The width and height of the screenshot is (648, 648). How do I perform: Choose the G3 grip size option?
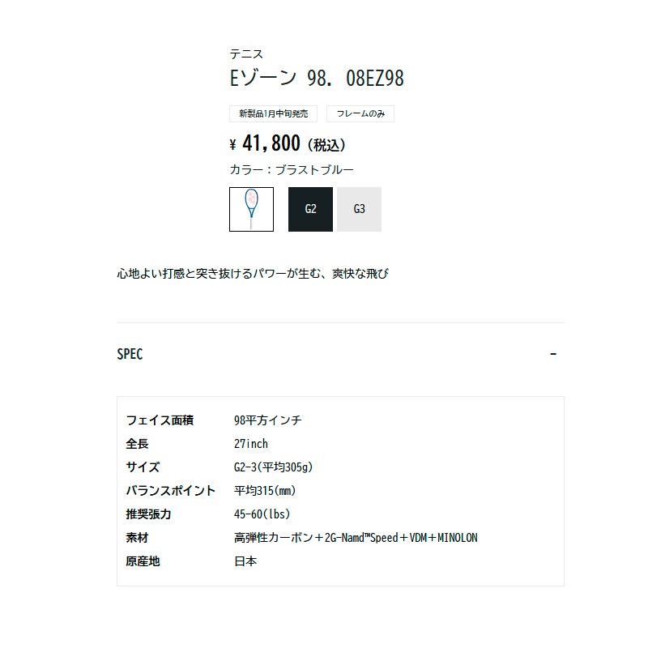(x=359, y=209)
